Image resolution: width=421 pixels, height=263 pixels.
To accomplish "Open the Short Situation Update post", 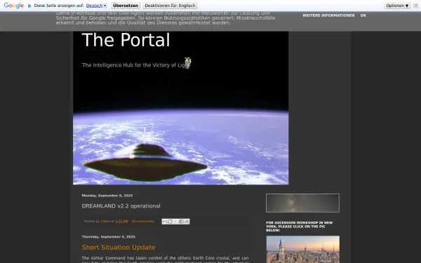I will point(119,247).
